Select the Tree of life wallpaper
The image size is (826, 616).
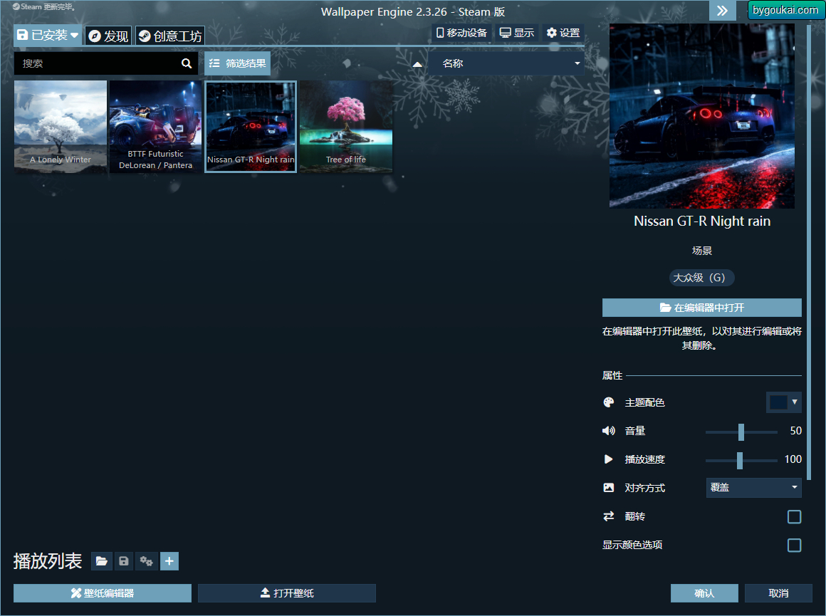coord(346,127)
